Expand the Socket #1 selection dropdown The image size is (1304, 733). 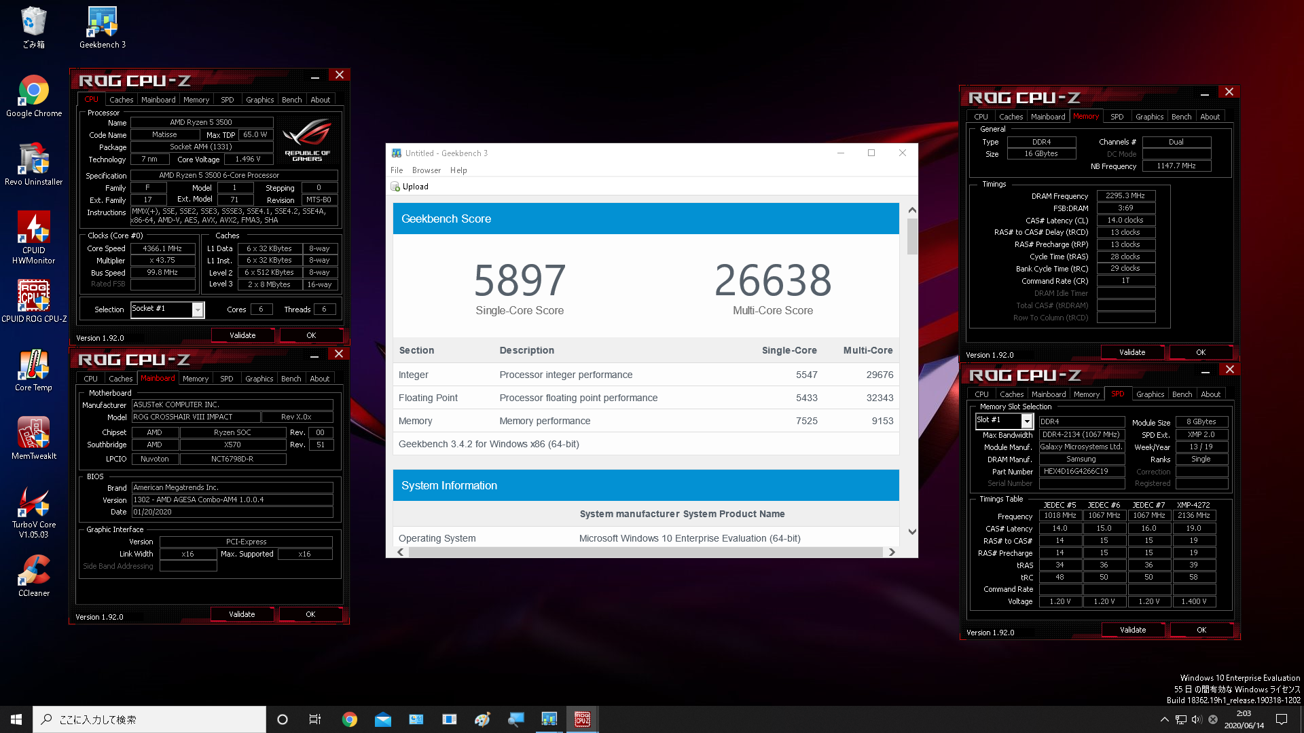click(198, 309)
